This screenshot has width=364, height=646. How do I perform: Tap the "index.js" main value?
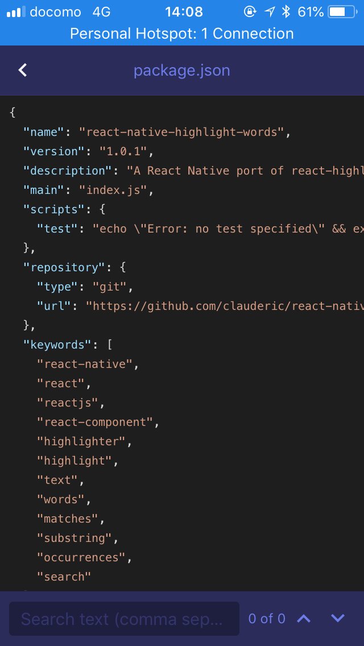pyautogui.click(x=113, y=190)
